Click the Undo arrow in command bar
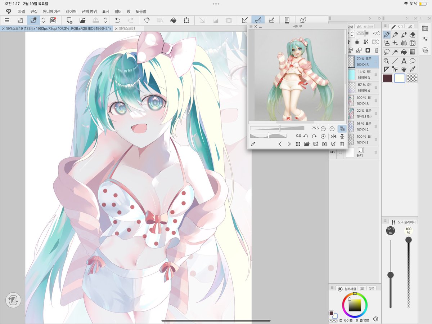Viewport: 432px width, 324px height. pos(117,20)
